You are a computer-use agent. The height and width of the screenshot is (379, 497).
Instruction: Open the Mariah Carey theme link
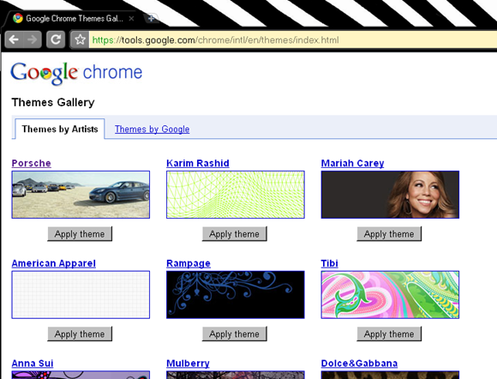(352, 163)
